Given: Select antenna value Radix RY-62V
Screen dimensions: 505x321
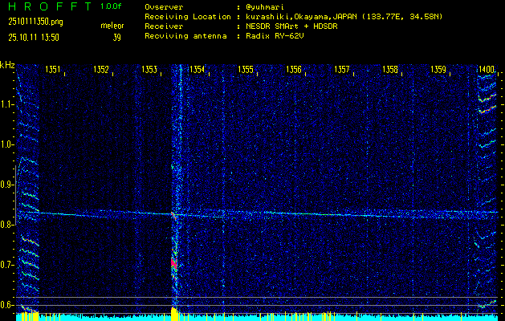Looking at the screenshot, I should pyautogui.click(x=275, y=36).
